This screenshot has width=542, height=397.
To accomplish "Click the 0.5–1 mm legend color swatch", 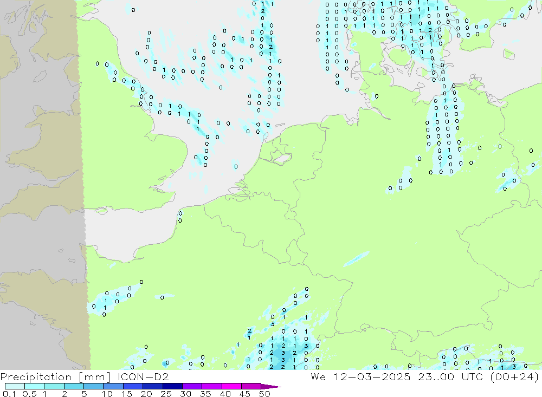I will [x=35, y=386].
